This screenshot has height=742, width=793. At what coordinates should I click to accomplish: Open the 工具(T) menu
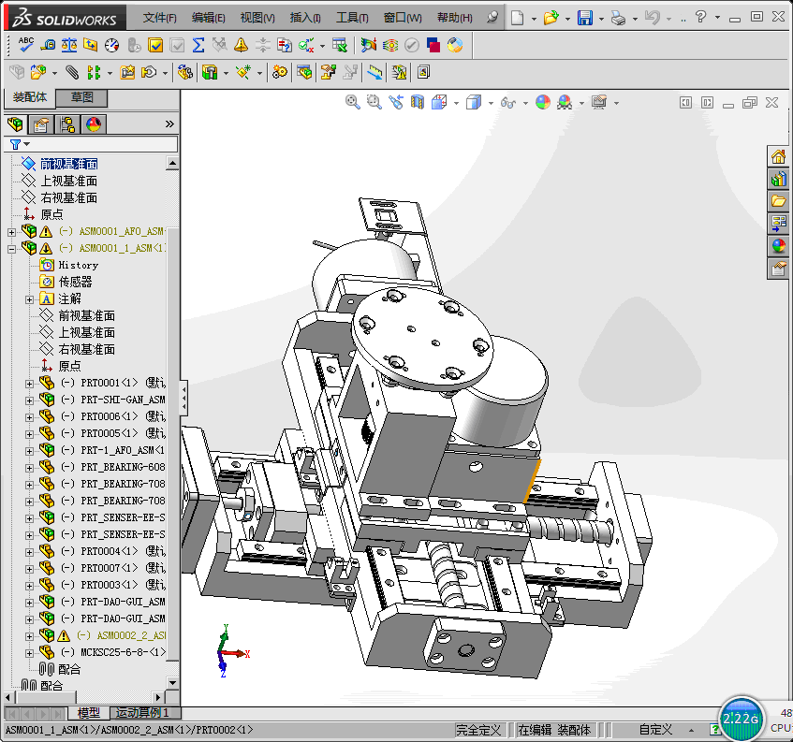tap(352, 18)
